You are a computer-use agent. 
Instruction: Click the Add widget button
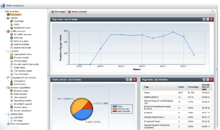tap(58, 12)
